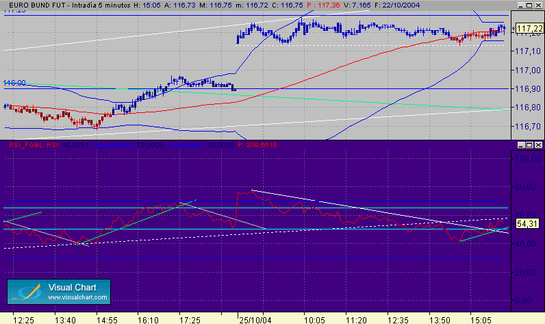Click the 116,70 price axis label
This screenshot has width=545, height=324.
coord(528,127)
